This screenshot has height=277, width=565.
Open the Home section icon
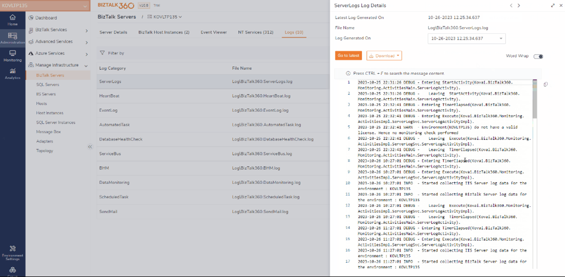13,17
